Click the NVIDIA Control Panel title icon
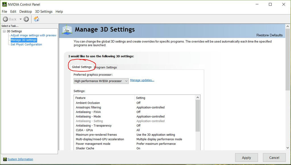Viewport: 291px width, 165px height. pos(4,4)
